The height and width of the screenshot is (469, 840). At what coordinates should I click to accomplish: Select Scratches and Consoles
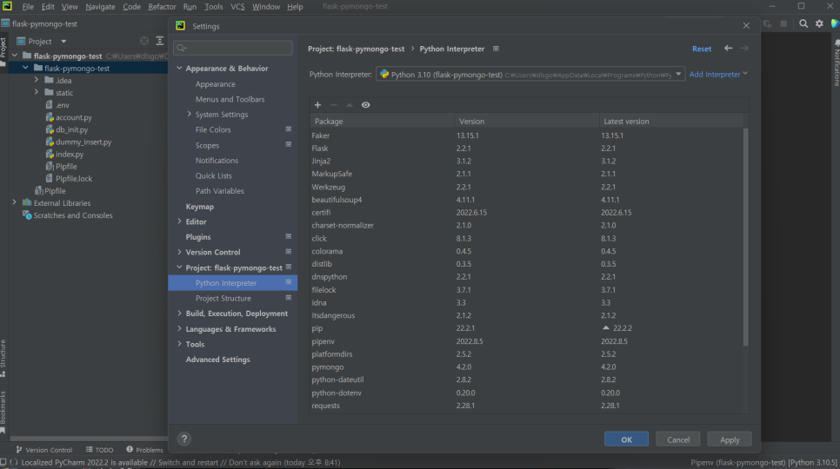73,215
